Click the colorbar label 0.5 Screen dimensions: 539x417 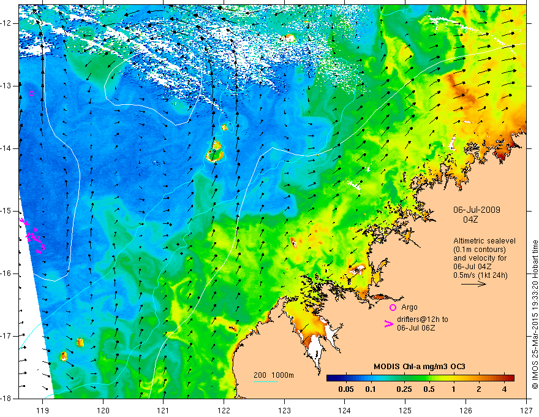pyautogui.click(x=429, y=389)
